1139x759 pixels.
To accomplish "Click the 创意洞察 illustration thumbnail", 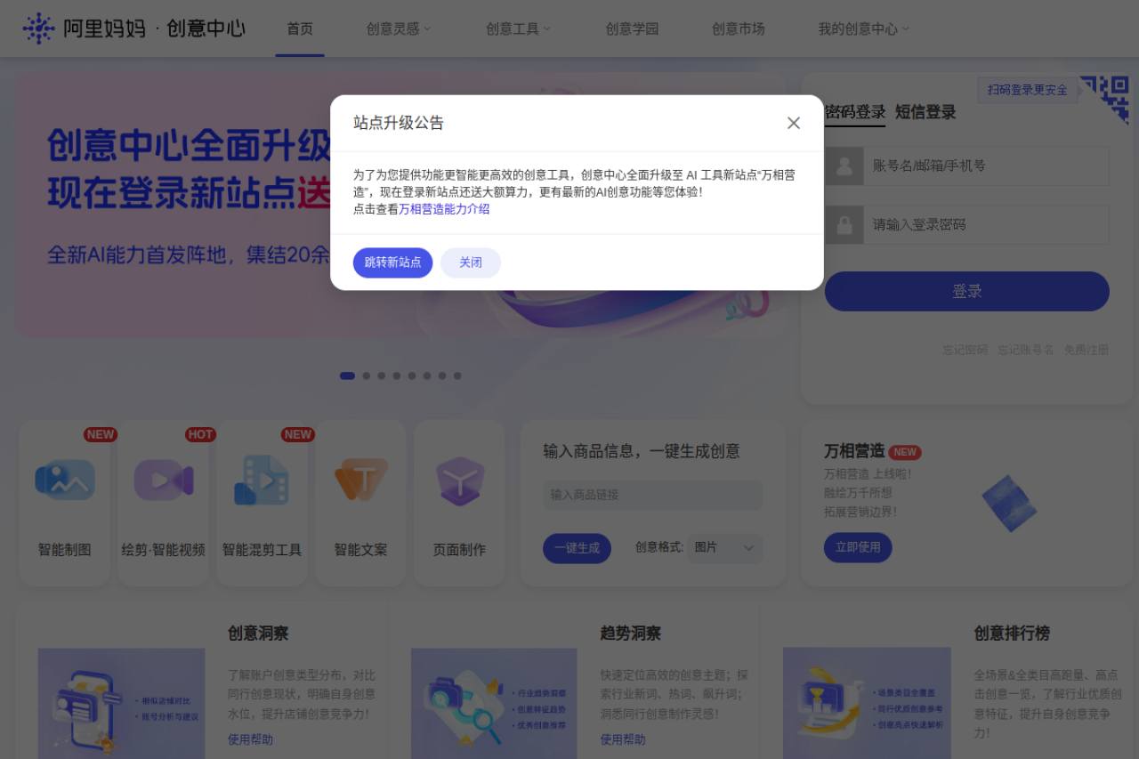I will pyautogui.click(x=121, y=703).
